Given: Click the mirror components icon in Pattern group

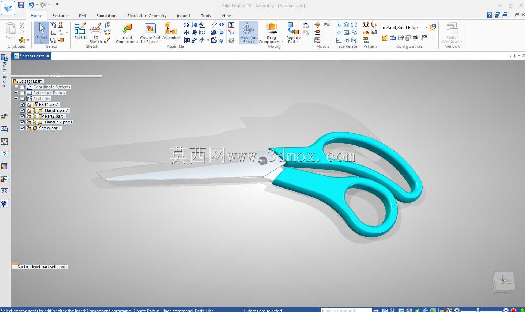Looking at the screenshot, I should coord(366,33).
